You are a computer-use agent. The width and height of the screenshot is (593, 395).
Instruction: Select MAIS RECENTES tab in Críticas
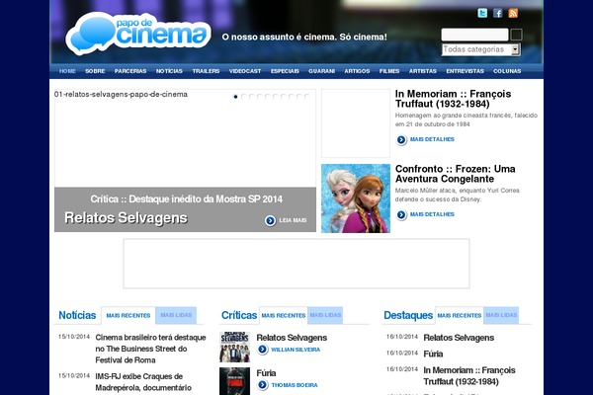(x=284, y=316)
